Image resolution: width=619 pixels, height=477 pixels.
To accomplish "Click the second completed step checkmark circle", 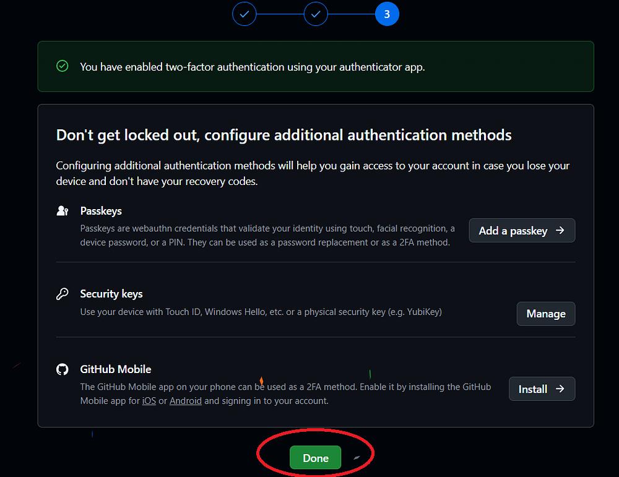I will tap(316, 14).
